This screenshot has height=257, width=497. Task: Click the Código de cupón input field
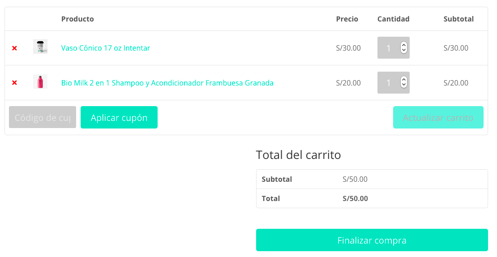pos(43,117)
